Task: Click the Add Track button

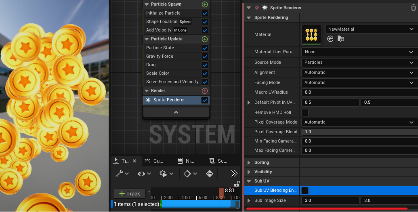Action: (130, 193)
